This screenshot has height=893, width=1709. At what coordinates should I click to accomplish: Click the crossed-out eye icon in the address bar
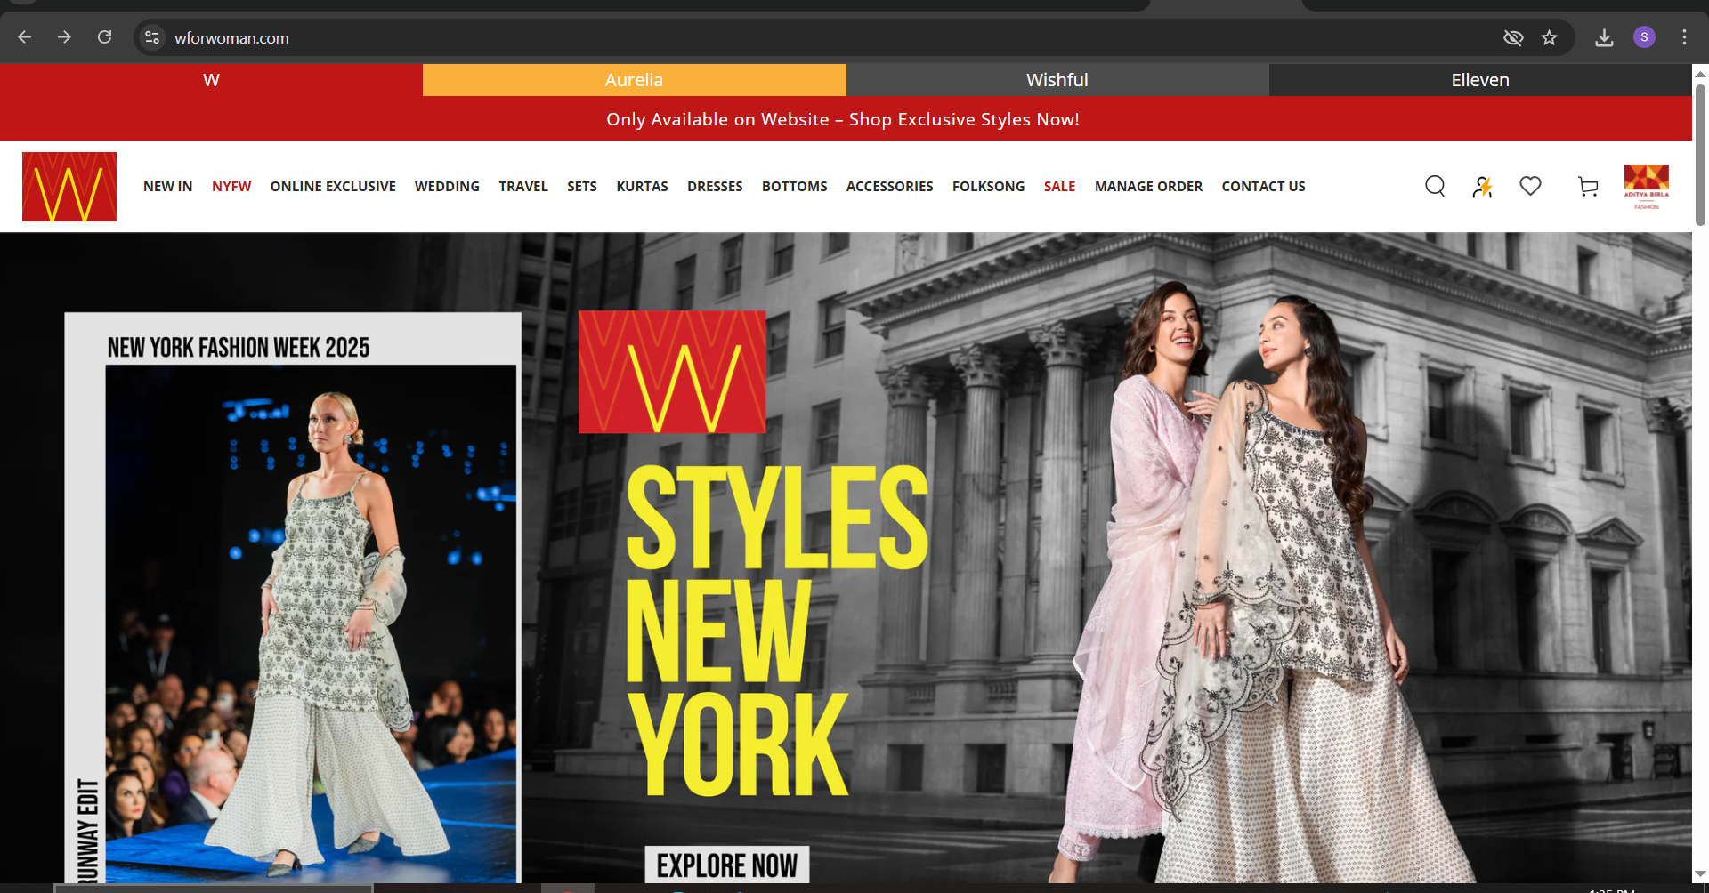coord(1513,37)
